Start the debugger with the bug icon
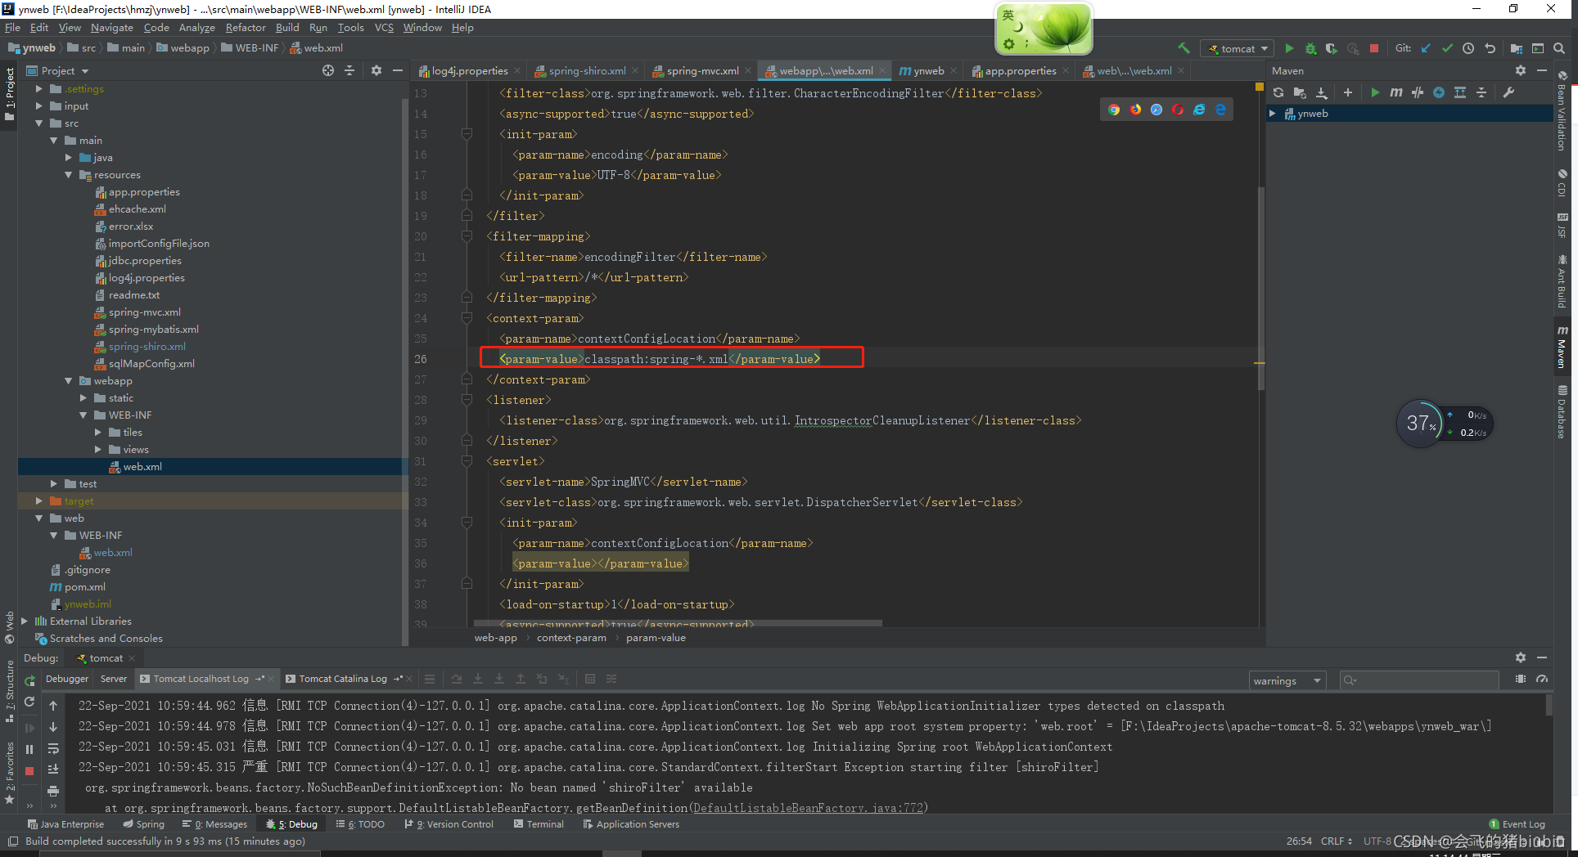The height and width of the screenshot is (857, 1578). (1310, 47)
